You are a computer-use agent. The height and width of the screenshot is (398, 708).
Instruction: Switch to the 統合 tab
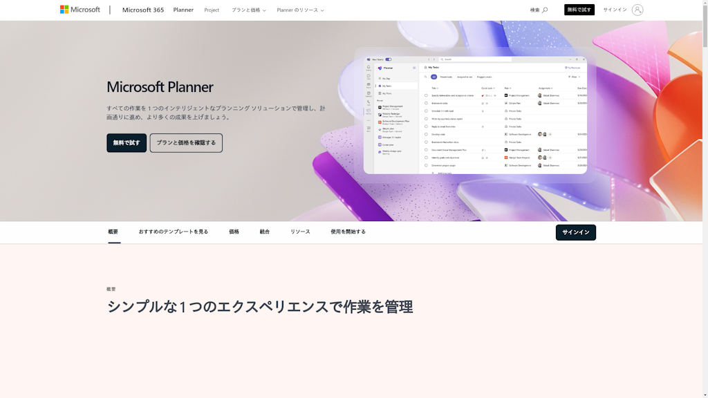(265, 232)
